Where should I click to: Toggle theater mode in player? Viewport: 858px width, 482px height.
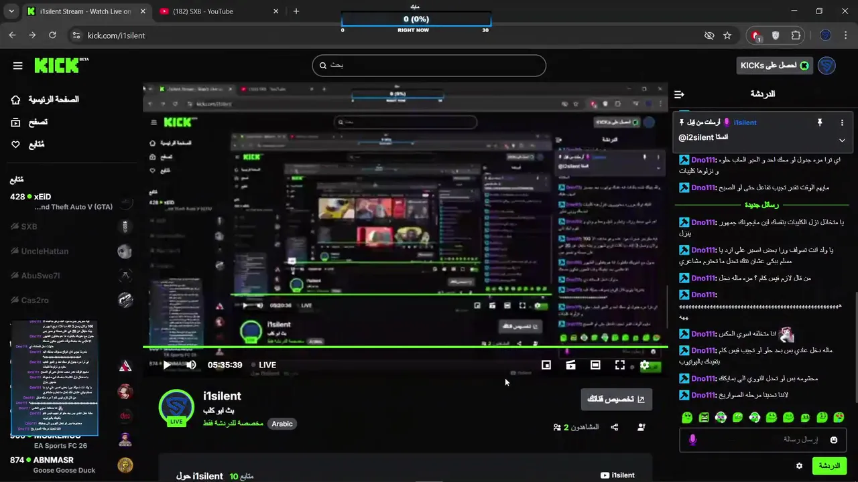[595, 365]
